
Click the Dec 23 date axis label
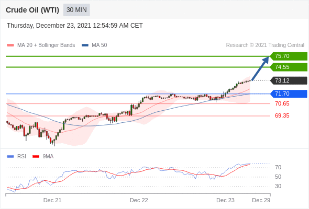click(225, 200)
